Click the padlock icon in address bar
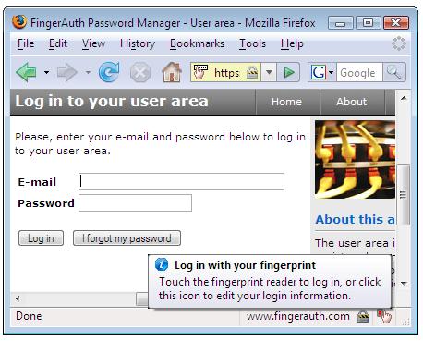 coord(252,73)
